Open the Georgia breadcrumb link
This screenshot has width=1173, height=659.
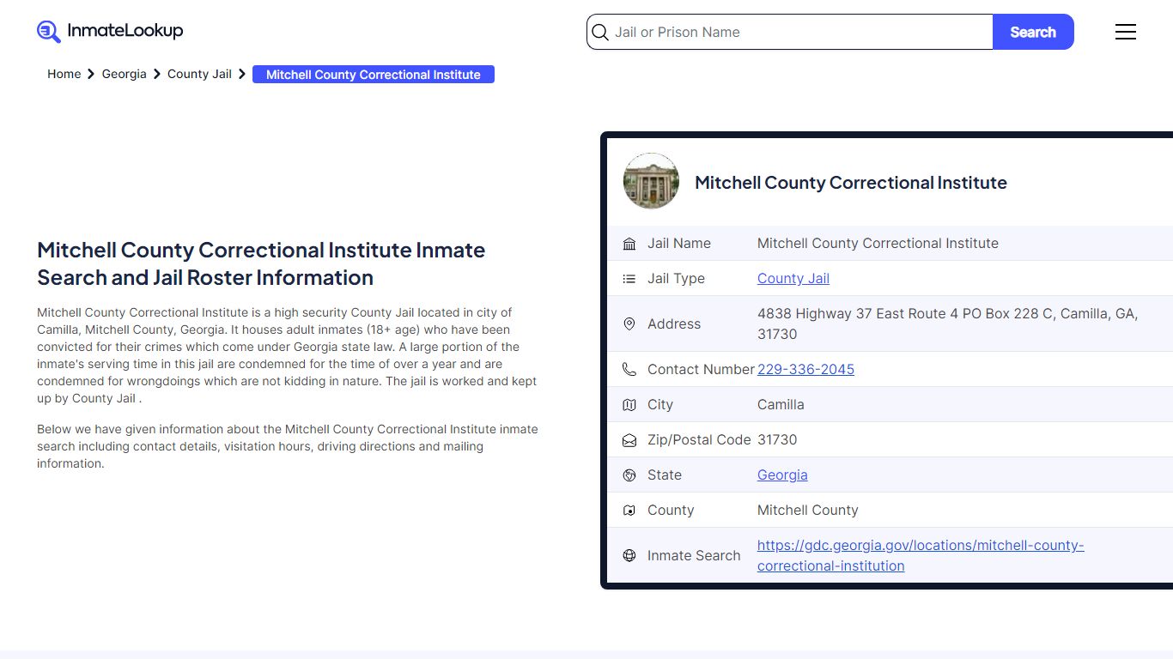pos(125,74)
